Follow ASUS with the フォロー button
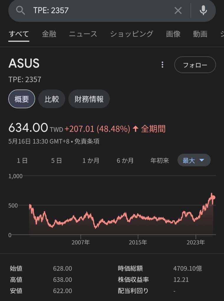224x301 pixels. (195, 65)
